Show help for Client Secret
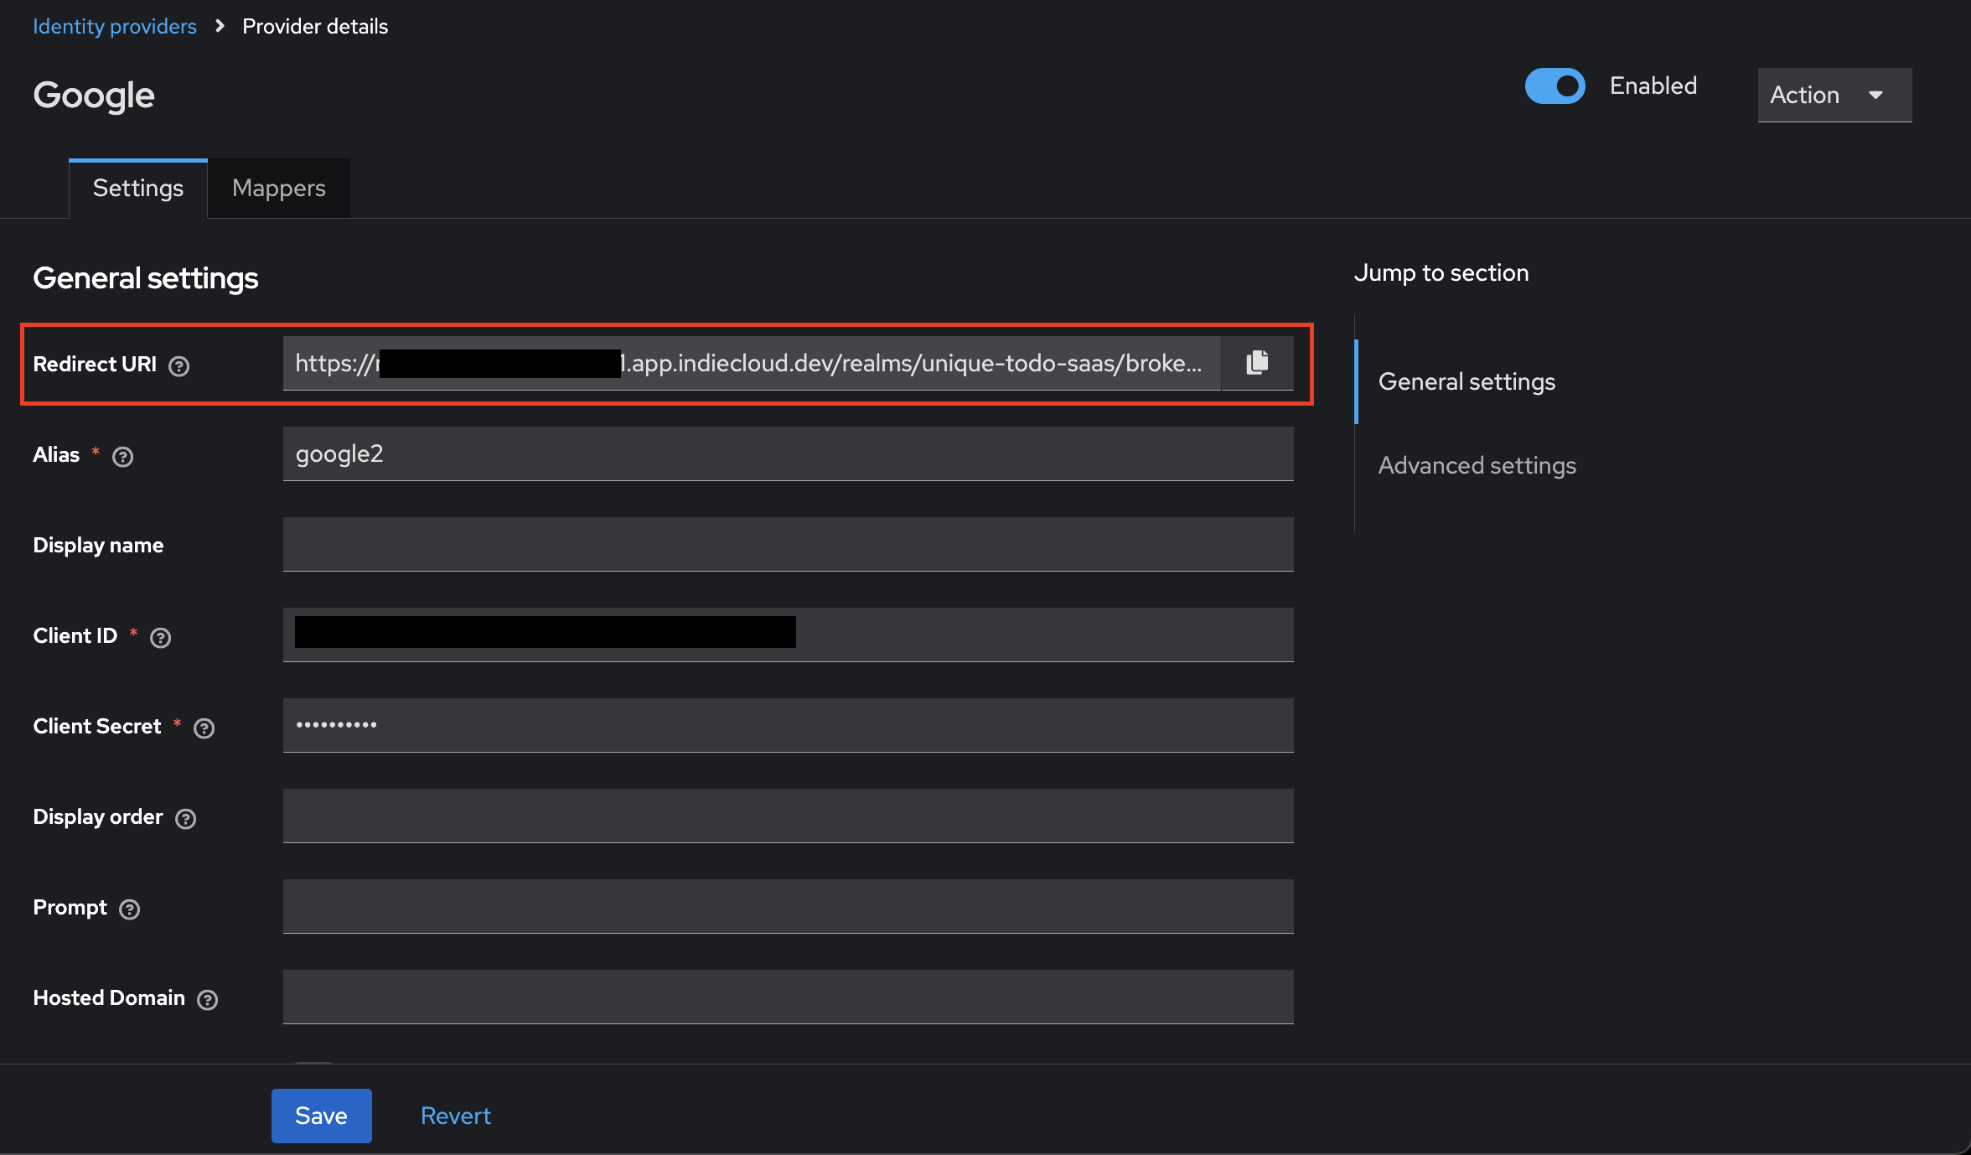 click(x=204, y=728)
